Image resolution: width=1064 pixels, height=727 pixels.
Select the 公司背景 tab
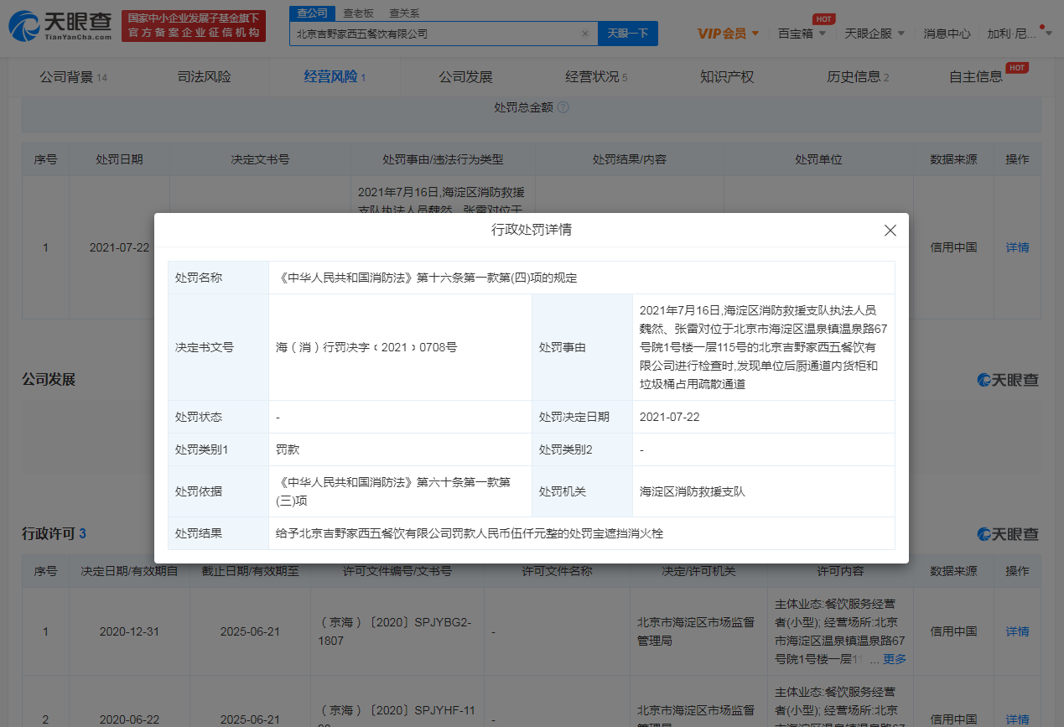pyautogui.click(x=73, y=77)
